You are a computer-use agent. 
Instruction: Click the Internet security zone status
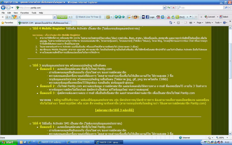pyautogui.click(x=185, y=138)
